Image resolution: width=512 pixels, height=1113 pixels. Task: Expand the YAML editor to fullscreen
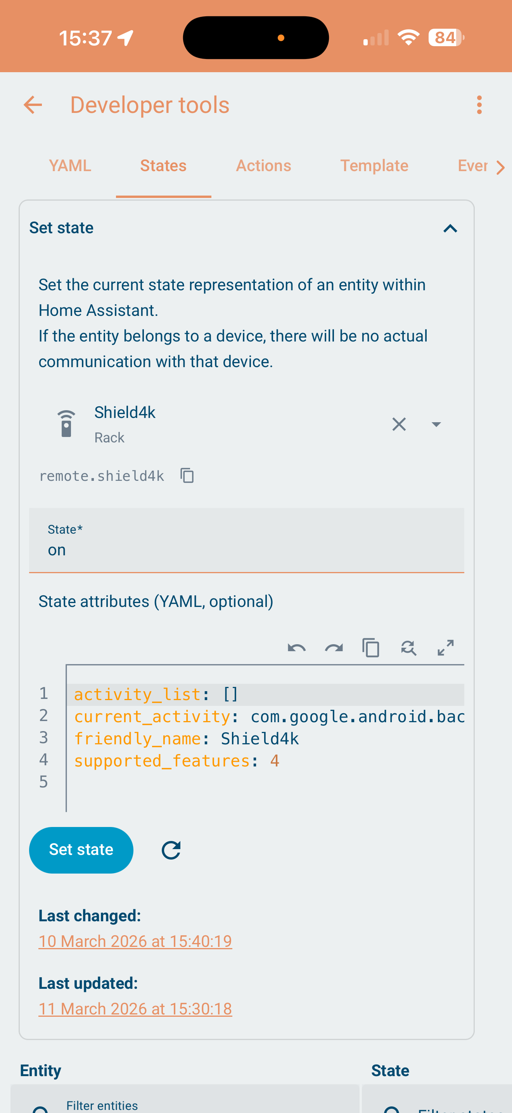(x=446, y=648)
